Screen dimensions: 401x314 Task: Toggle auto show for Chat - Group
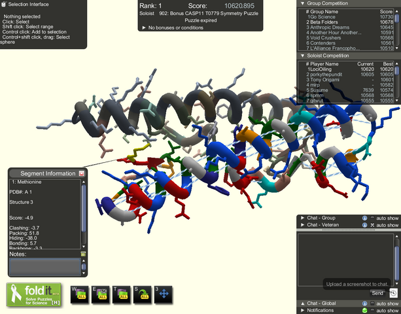(x=372, y=218)
